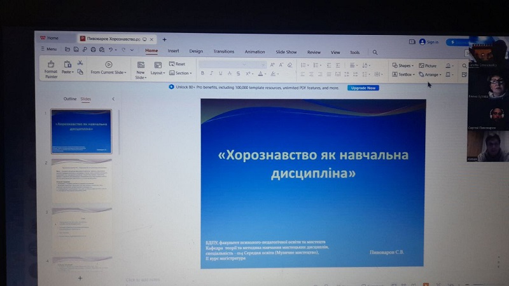Align text left in paragraph group

pyautogui.click(x=303, y=74)
